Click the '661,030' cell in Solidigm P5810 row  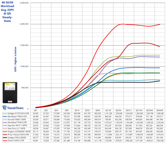click(160, 138)
